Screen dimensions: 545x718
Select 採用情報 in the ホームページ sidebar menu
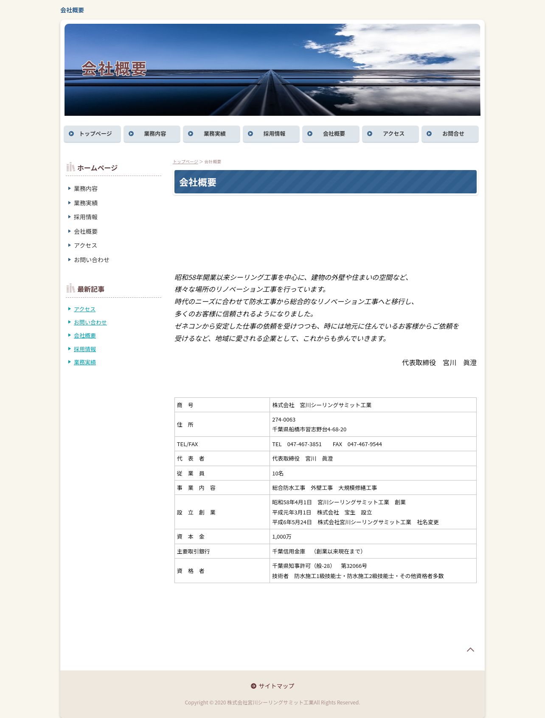click(86, 217)
